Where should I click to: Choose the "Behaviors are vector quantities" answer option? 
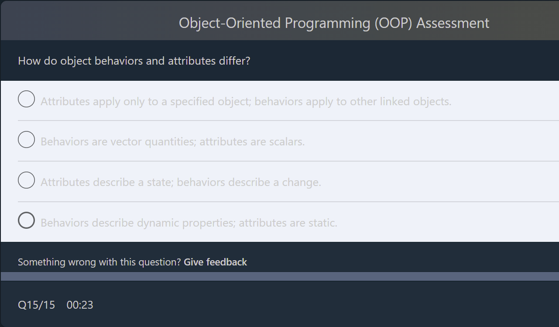point(172,141)
